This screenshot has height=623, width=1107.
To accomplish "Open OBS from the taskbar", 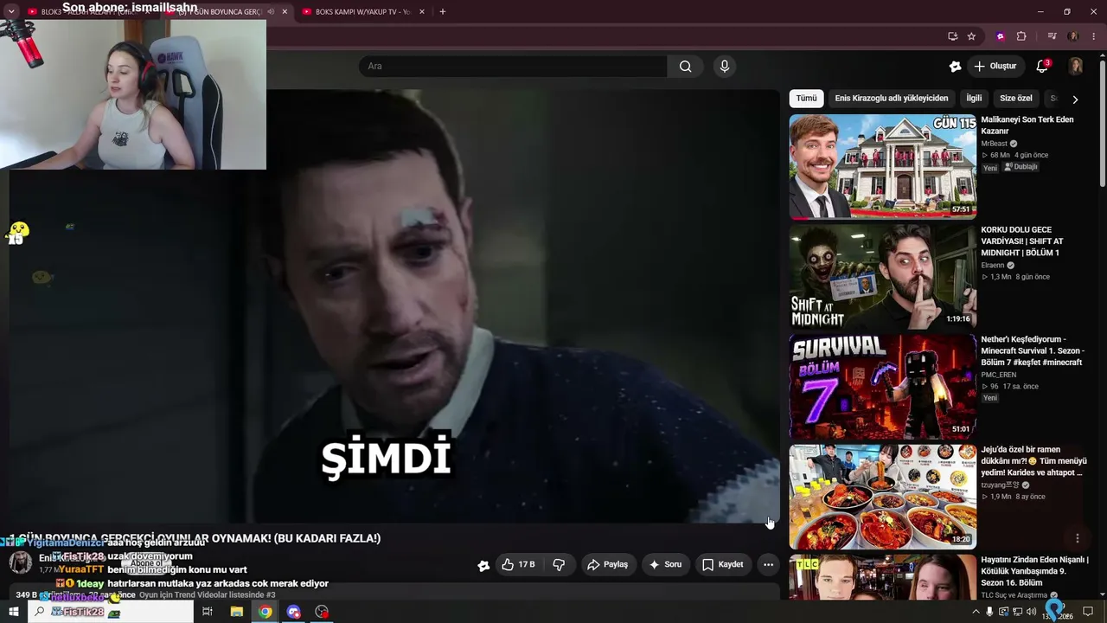I will coord(322,612).
